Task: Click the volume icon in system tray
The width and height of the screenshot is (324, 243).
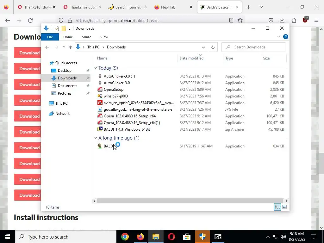Action: coord(283,237)
